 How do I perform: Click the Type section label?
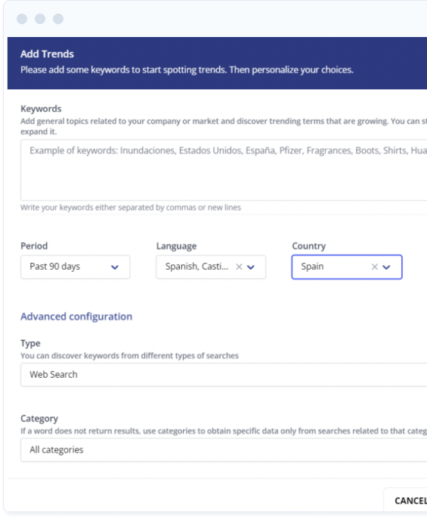coord(30,343)
